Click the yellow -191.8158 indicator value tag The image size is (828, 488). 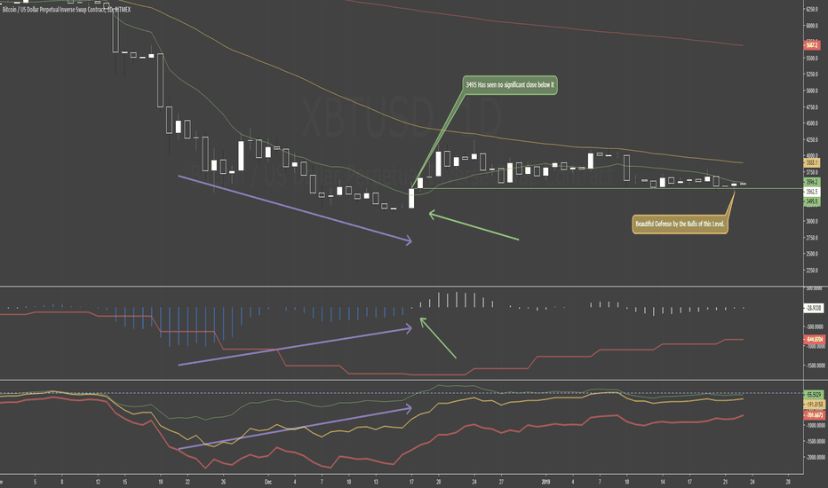(x=813, y=405)
